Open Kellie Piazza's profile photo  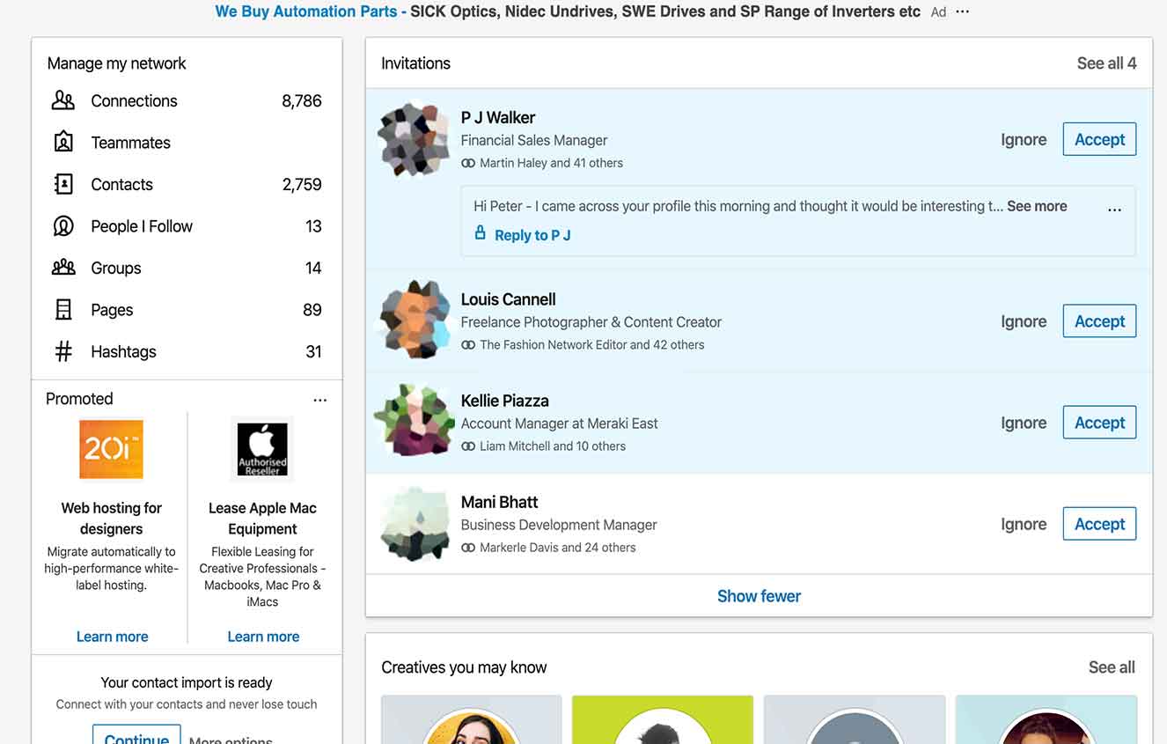pyautogui.click(x=414, y=422)
